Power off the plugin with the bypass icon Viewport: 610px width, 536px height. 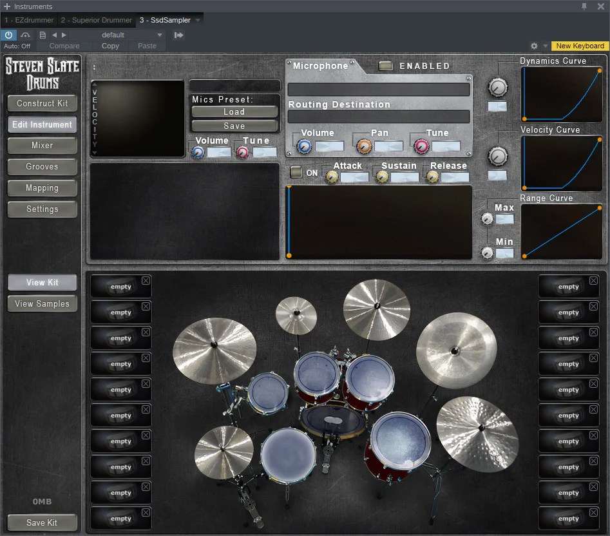[8, 35]
